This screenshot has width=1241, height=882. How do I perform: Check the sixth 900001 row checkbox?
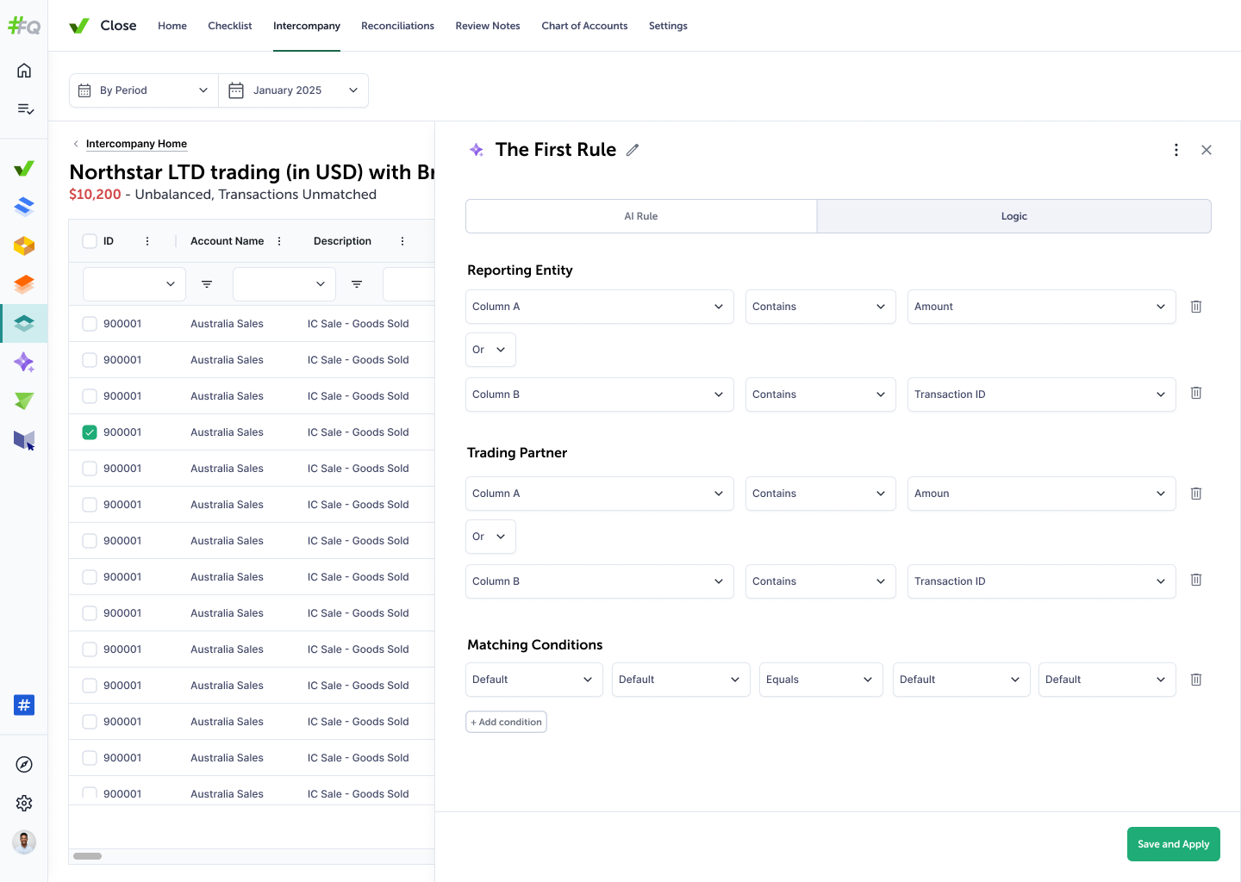tap(90, 505)
